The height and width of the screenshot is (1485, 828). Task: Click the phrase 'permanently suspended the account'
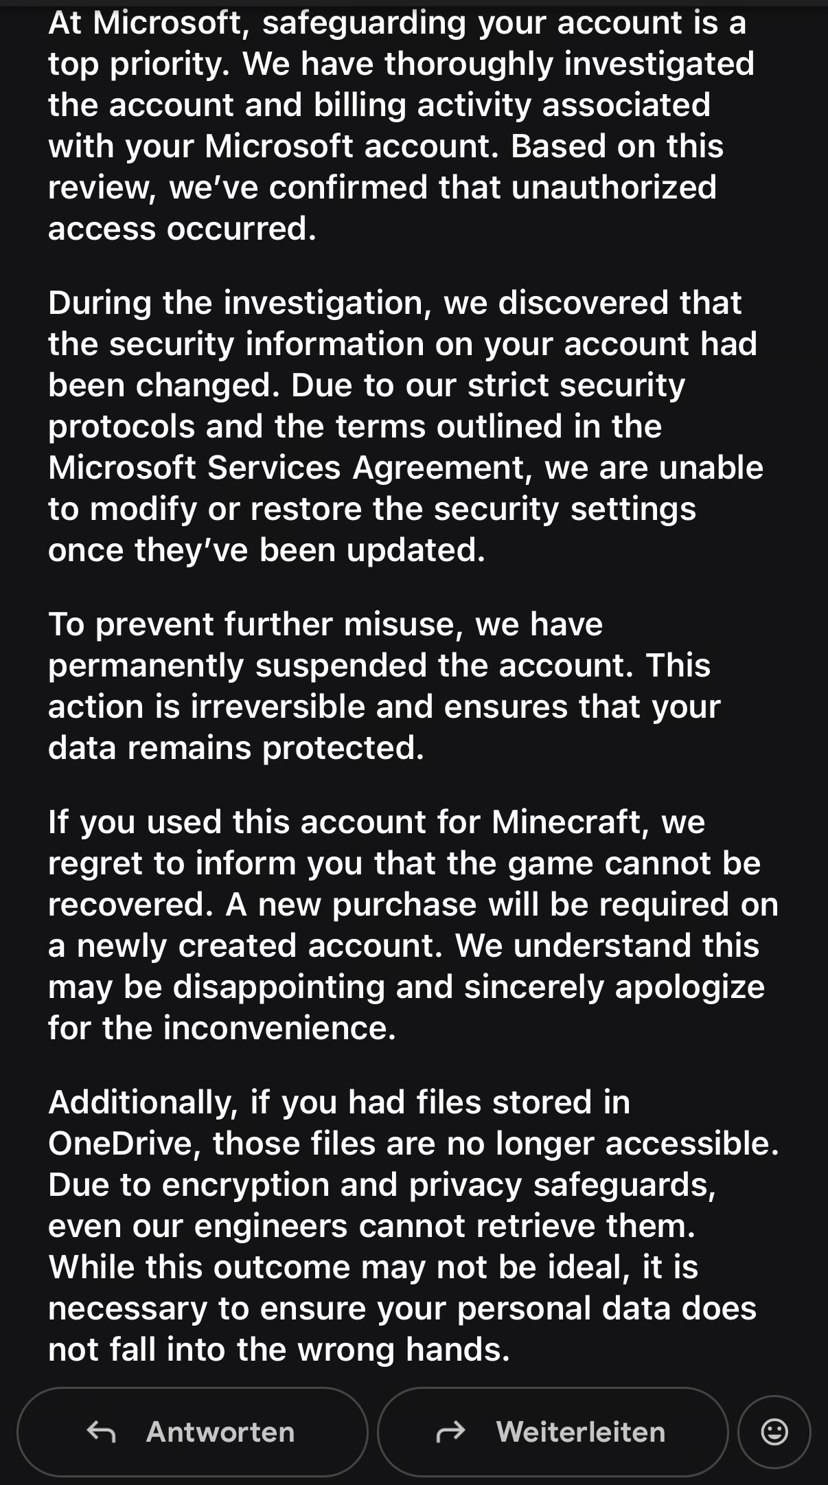(x=340, y=666)
